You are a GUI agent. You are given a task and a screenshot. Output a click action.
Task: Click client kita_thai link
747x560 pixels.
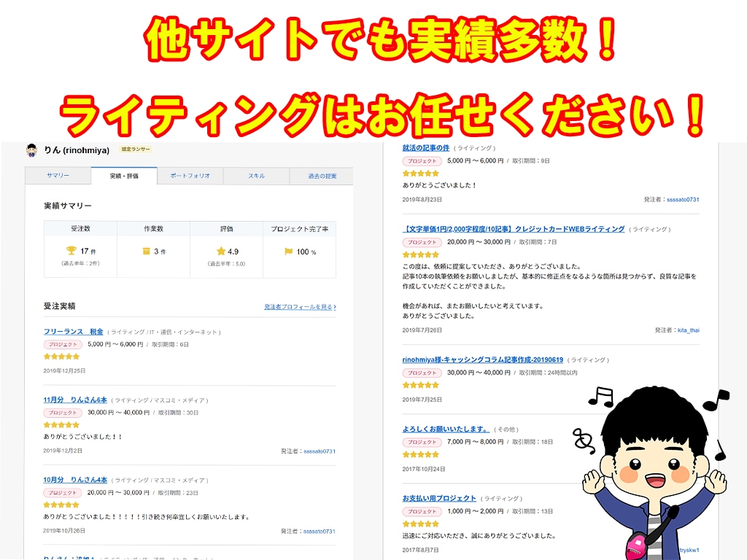tap(689, 330)
